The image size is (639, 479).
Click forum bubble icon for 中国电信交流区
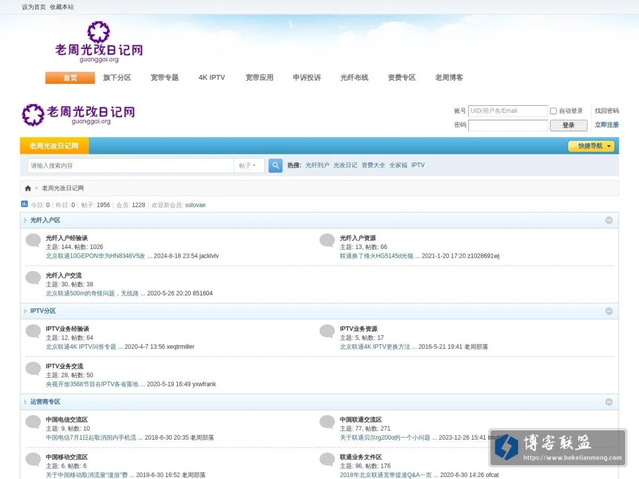pos(33,423)
